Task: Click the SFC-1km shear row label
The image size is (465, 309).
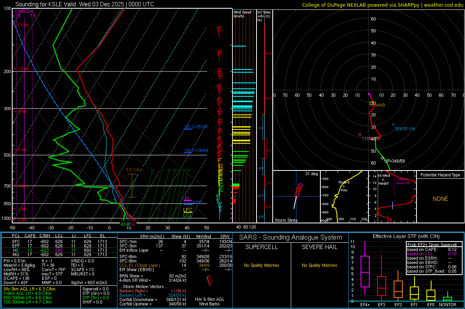Action: click(128, 242)
